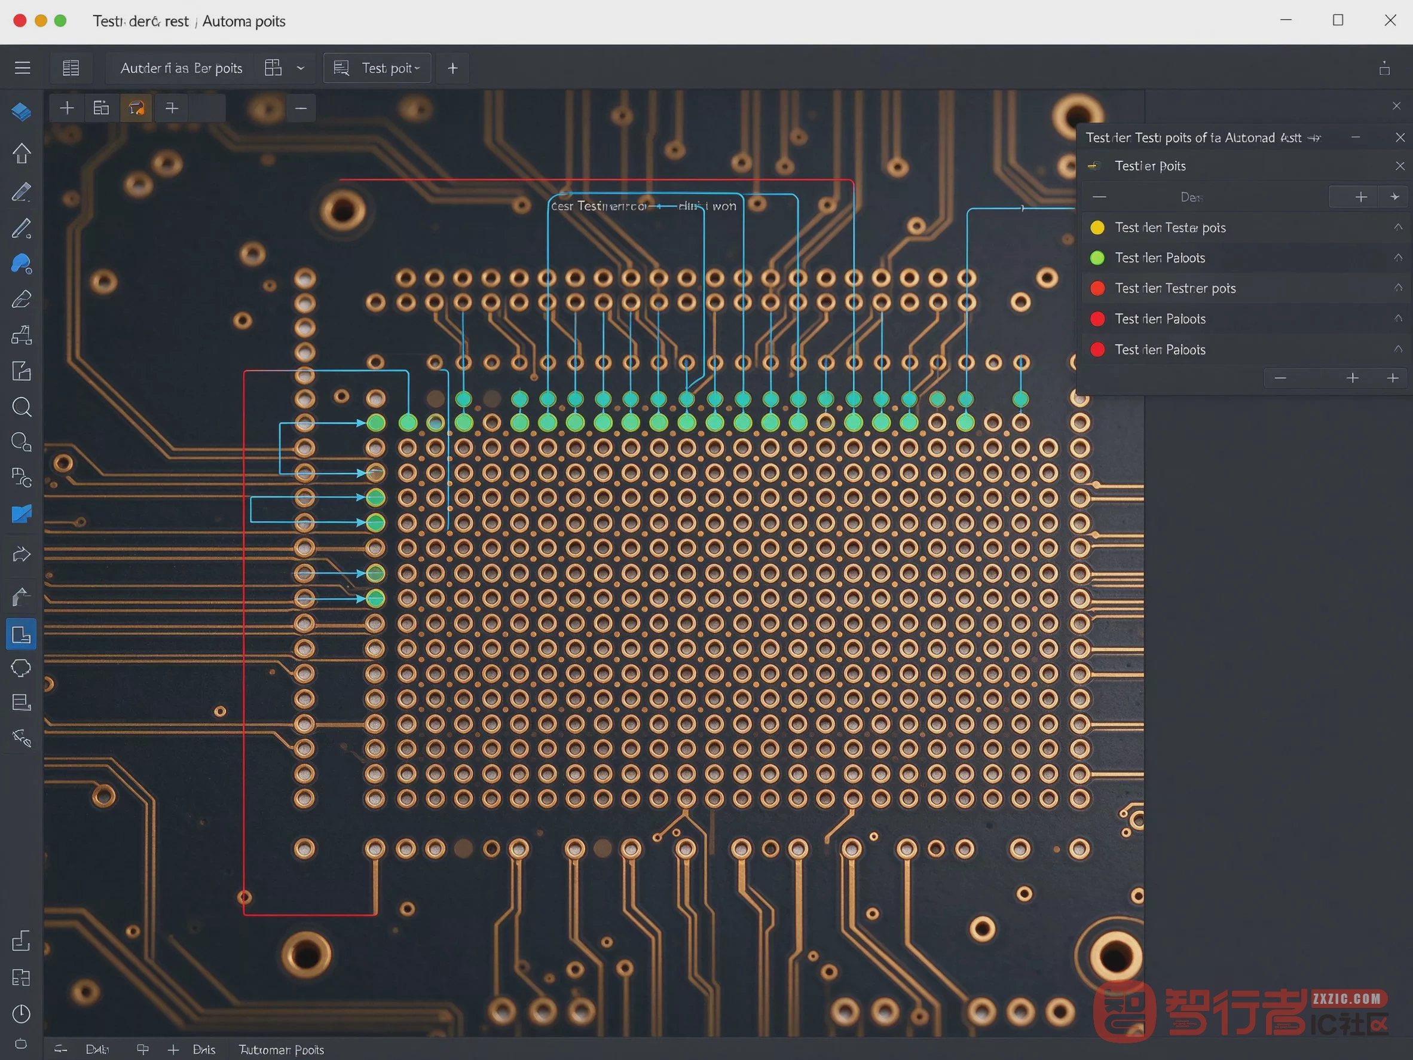Close the Test points floating panel
The image size is (1413, 1060).
coord(1400,138)
